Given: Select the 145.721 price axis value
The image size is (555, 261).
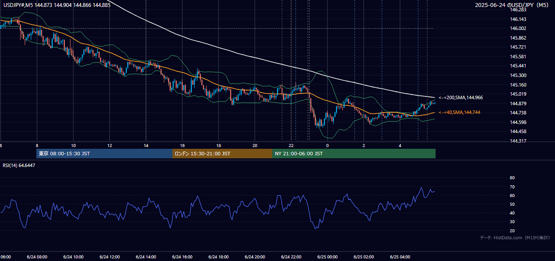Looking at the screenshot, I should click(x=519, y=47).
